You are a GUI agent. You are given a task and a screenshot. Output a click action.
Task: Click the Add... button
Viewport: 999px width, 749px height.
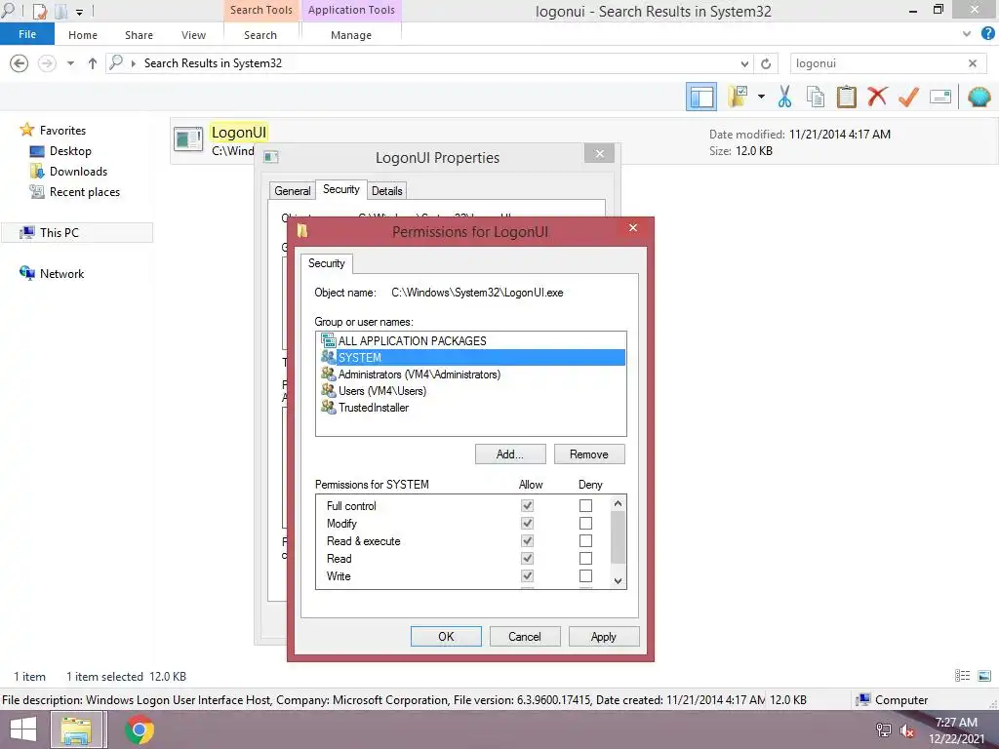pyautogui.click(x=509, y=454)
